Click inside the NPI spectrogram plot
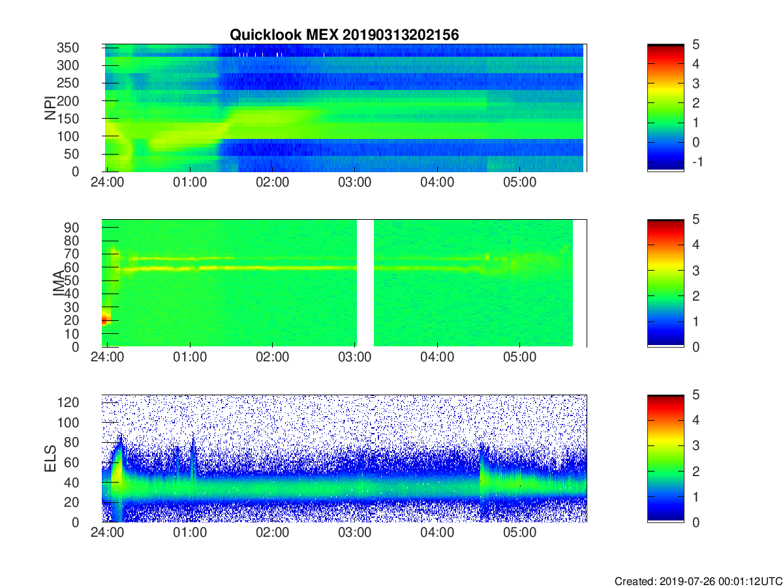Image resolution: width=783 pixels, height=587 pixels. 344,108
